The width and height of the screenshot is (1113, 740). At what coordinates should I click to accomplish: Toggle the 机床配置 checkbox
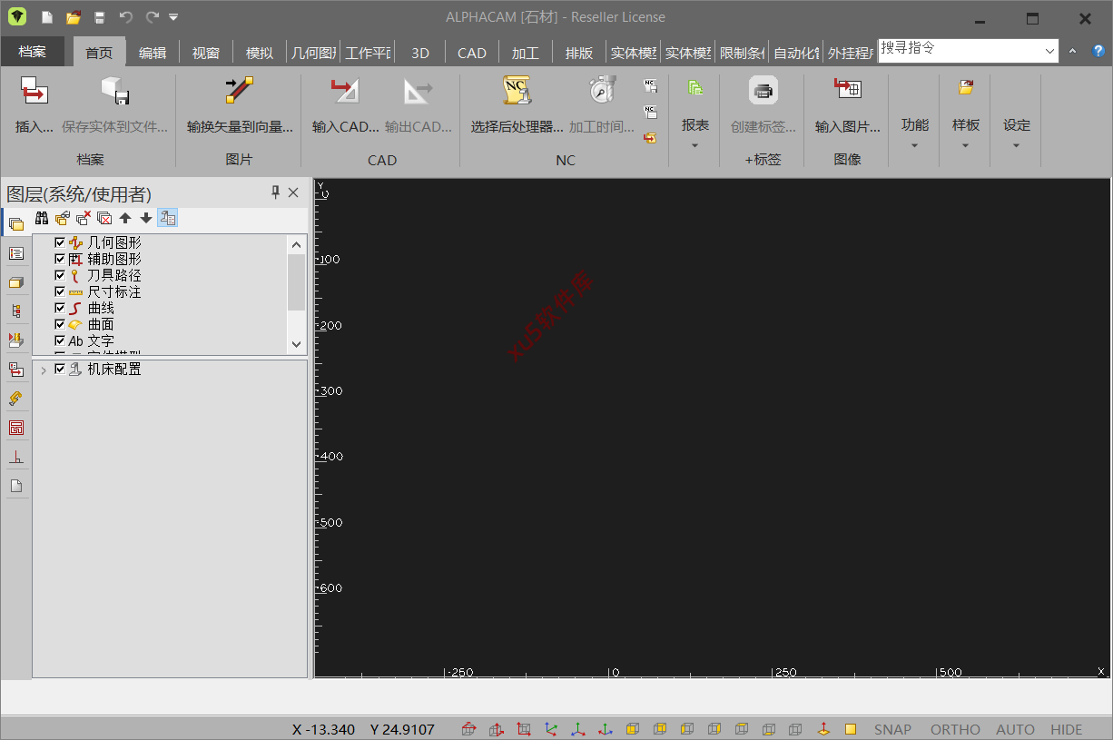click(x=60, y=369)
